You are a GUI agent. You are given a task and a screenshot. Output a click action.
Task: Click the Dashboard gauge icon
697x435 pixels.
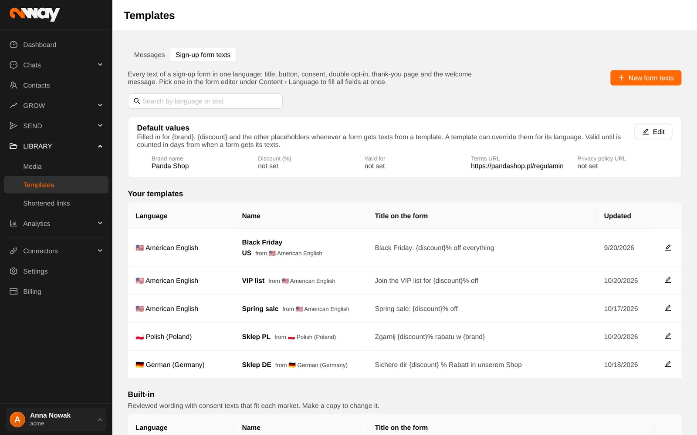coord(14,45)
